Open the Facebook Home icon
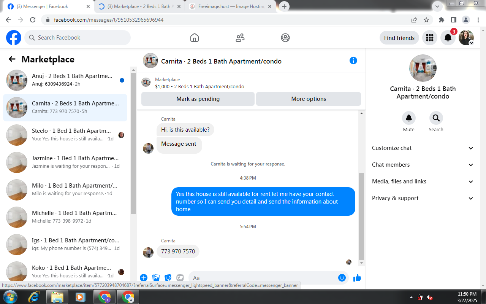Image resolution: width=486 pixels, height=304 pixels. pyautogui.click(x=195, y=38)
